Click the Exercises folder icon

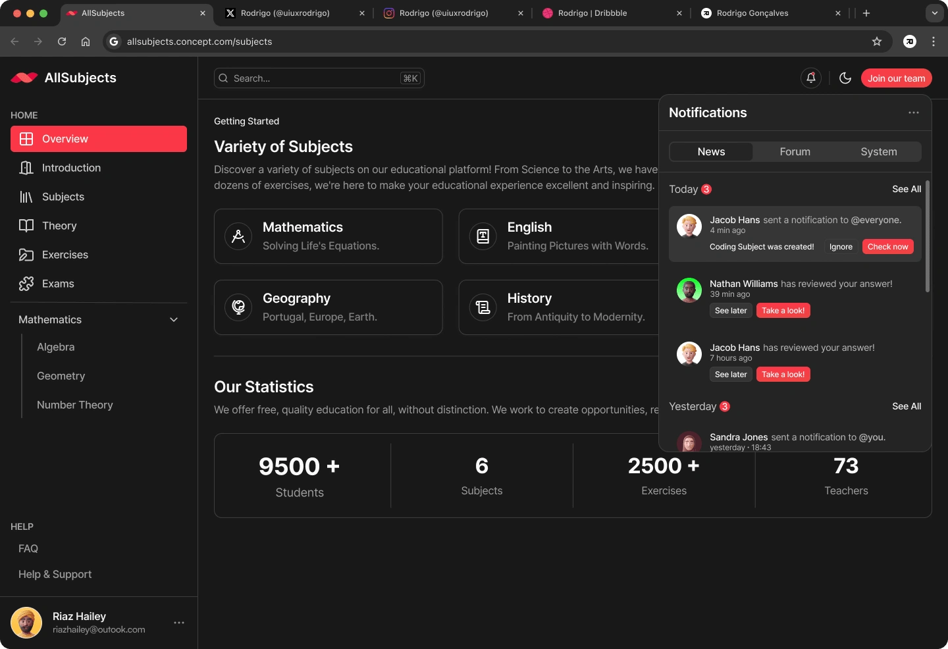[26, 255]
